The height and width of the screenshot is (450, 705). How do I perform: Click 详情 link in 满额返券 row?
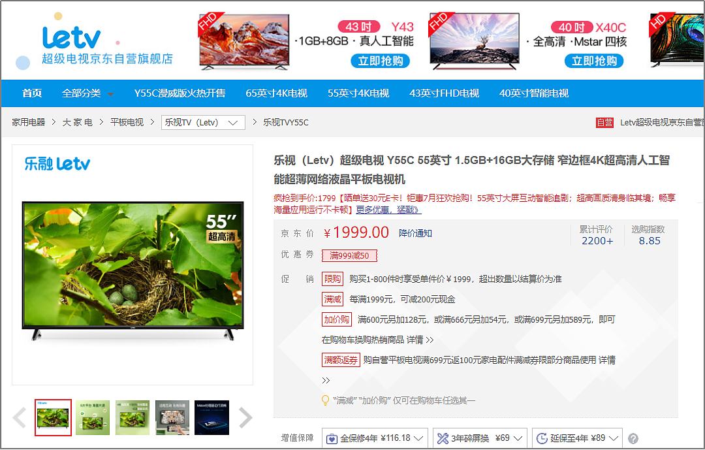point(607,360)
